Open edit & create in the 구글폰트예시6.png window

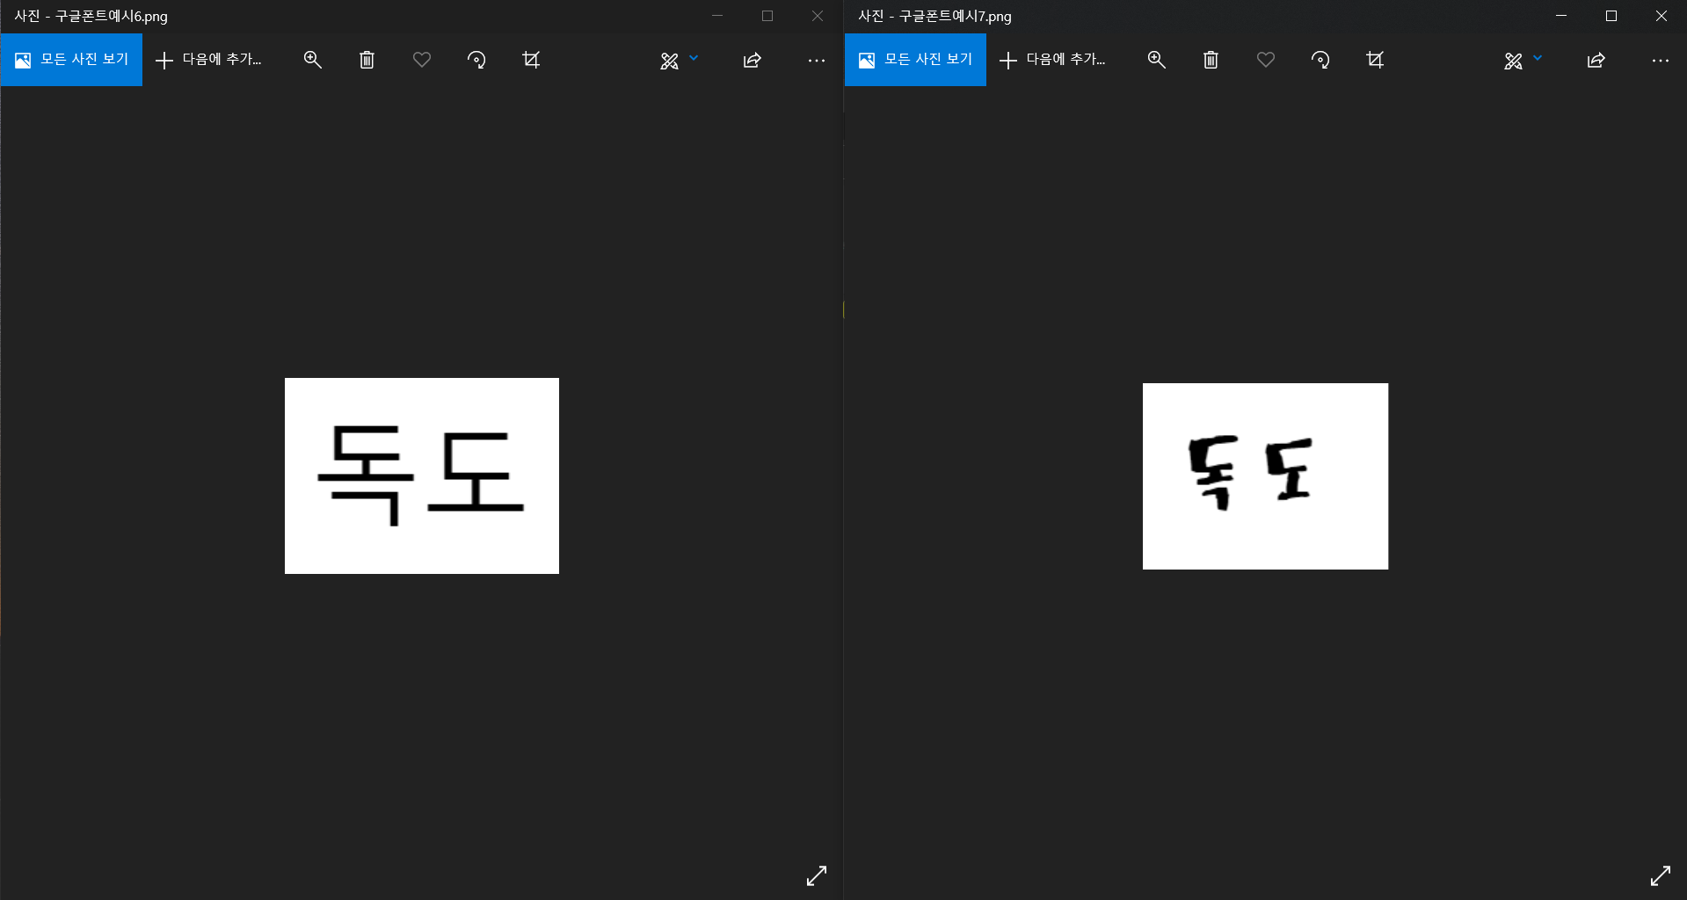tap(670, 61)
